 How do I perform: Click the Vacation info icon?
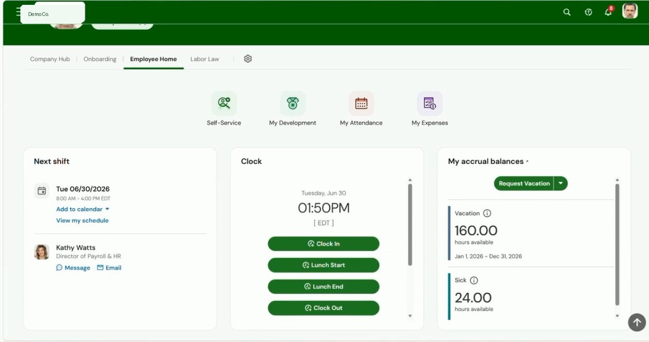tap(487, 213)
